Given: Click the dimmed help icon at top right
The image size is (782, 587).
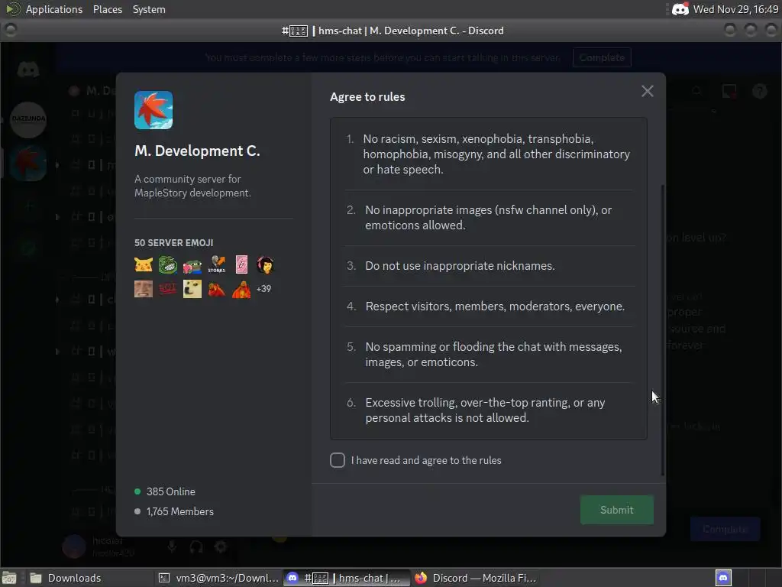Looking at the screenshot, I should [760, 91].
